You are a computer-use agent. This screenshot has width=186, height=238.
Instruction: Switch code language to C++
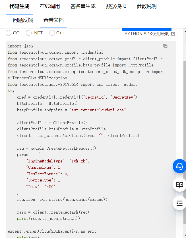pos(51,33)
